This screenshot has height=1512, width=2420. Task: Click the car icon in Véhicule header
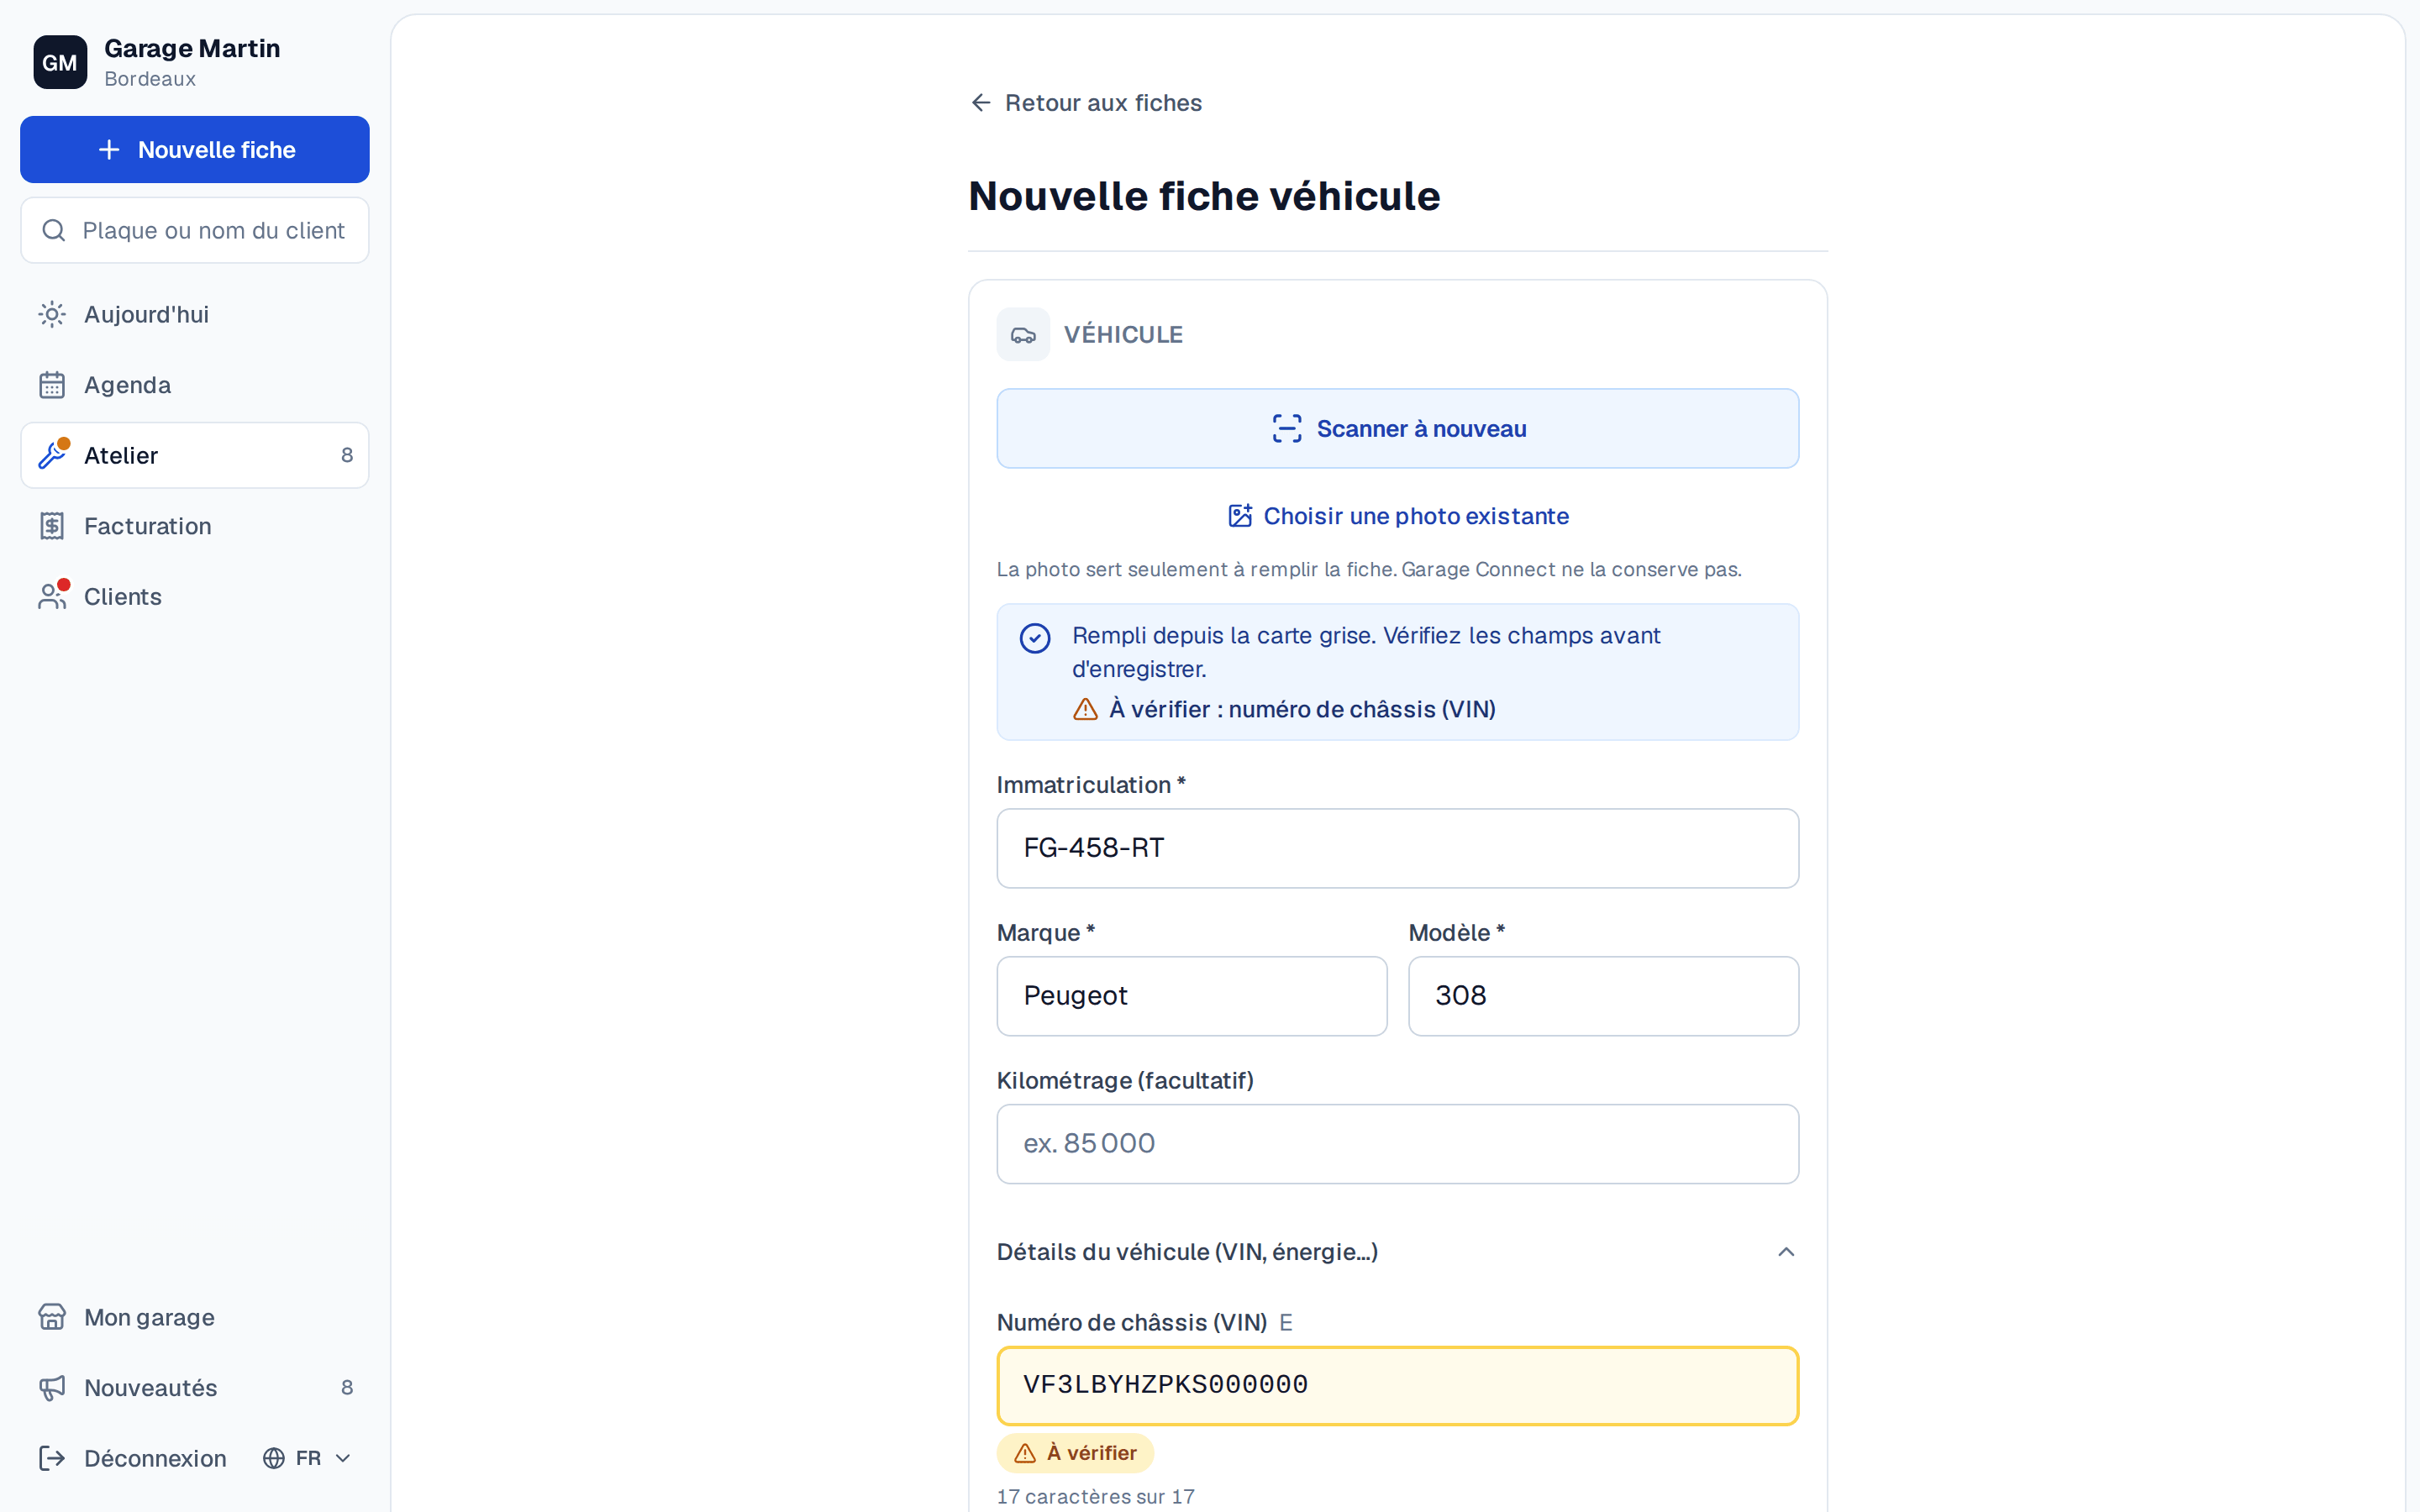pos(1023,335)
